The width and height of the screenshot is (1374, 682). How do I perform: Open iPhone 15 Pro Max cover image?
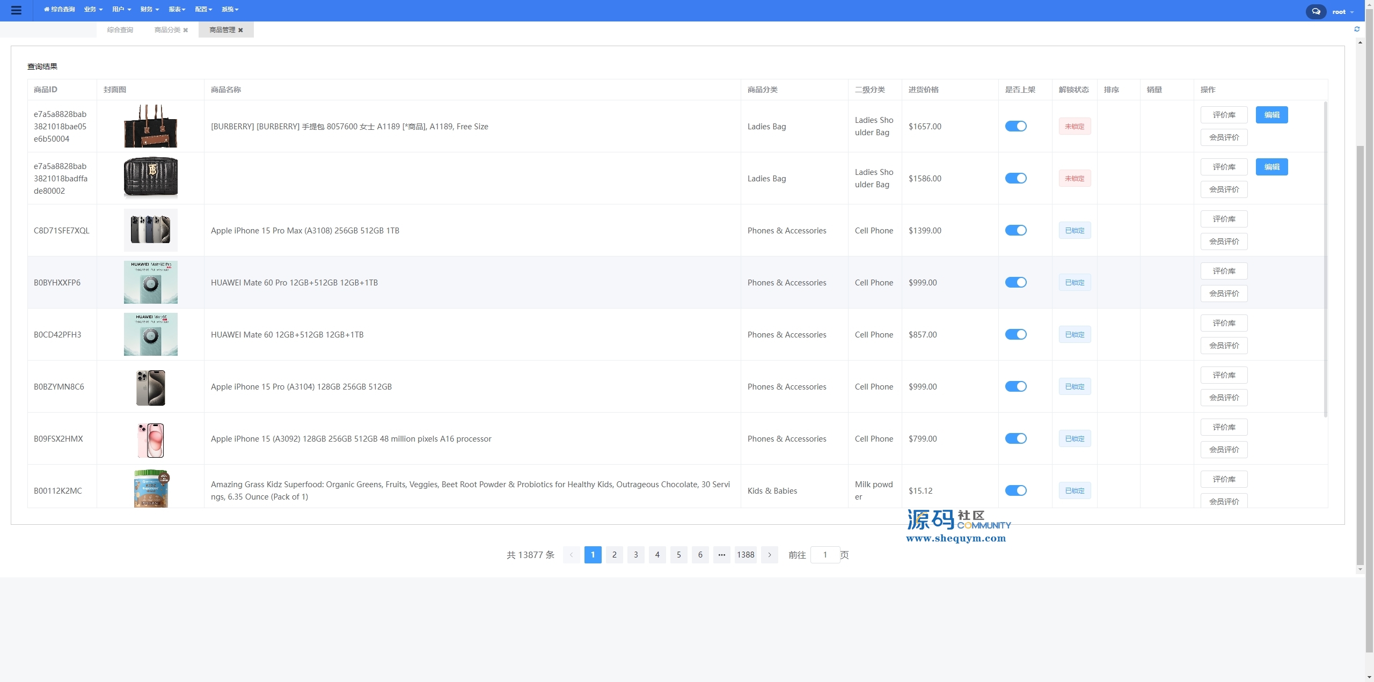[151, 230]
